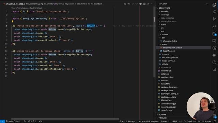The width and height of the screenshot is (218, 123).
Task: Open the circular git icon view below Docker
Action: [x=214, y=62]
